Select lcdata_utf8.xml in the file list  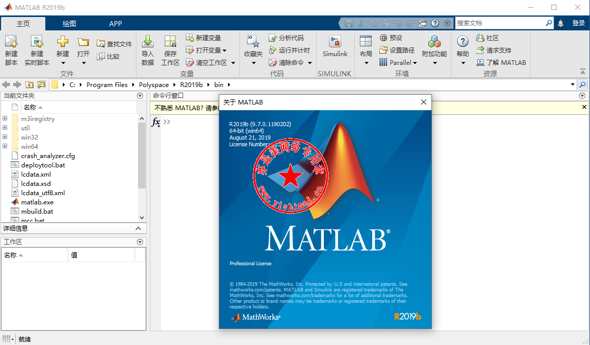pos(43,193)
